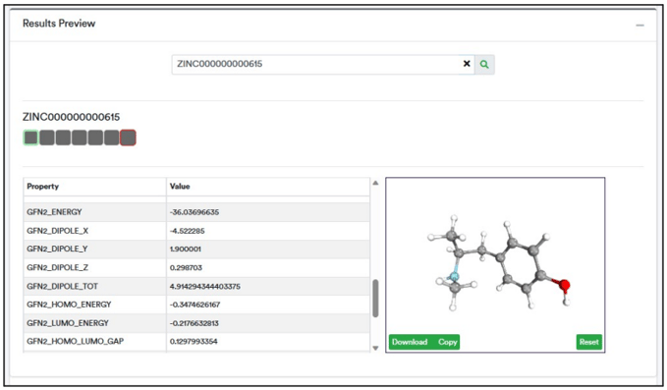Click the value -0.3474626167

tap(195, 305)
